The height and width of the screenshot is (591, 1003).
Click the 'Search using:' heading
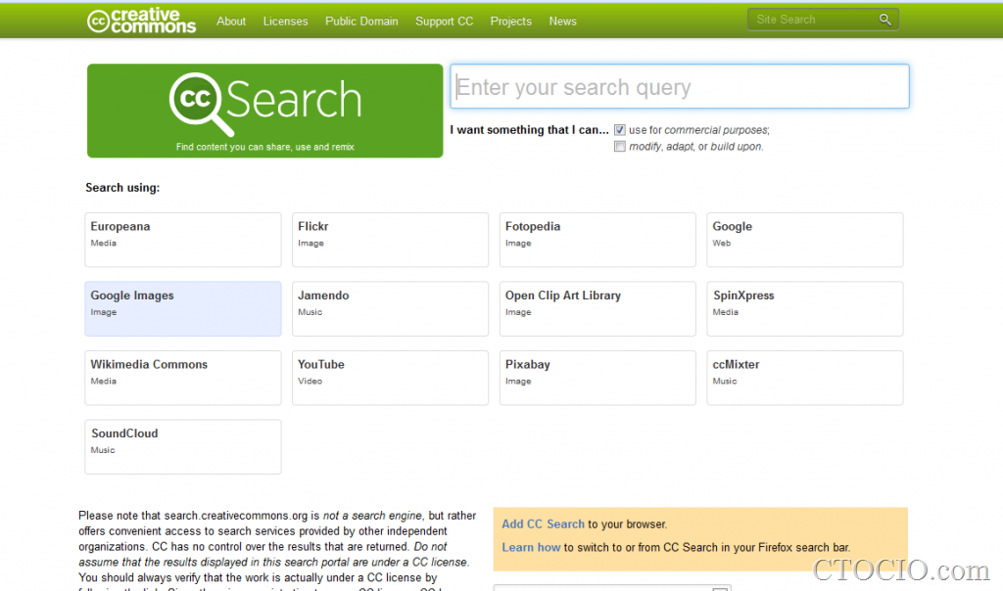[122, 188]
